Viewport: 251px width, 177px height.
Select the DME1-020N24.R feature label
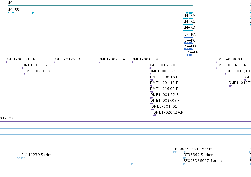(168, 112)
